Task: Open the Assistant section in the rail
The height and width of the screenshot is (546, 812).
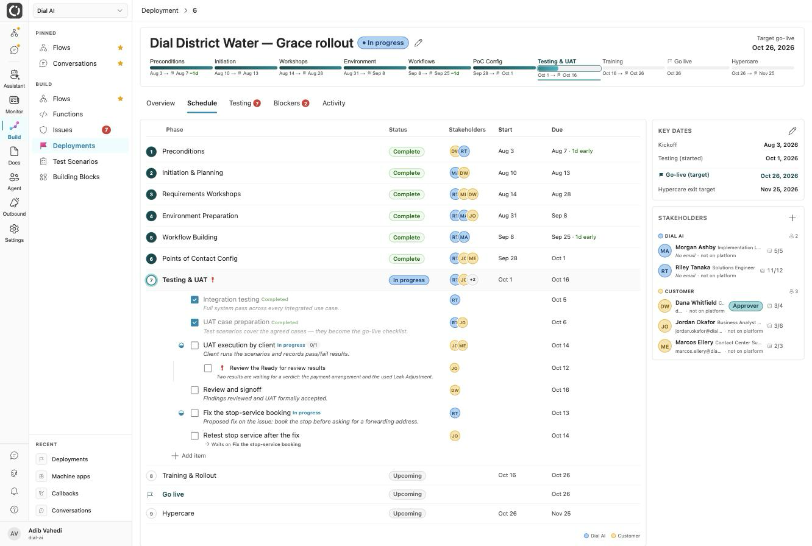Action: tap(14, 79)
